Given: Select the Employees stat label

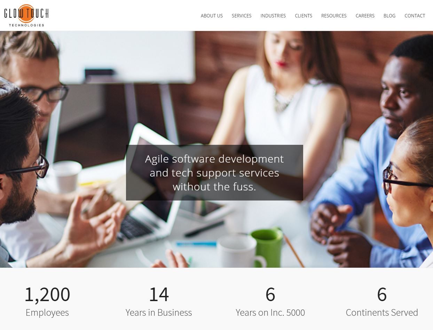Looking at the screenshot, I should tap(47, 313).
